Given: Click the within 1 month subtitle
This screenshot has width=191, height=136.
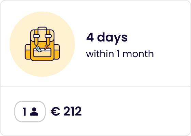Looking at the screenshot, I should click(120, 54).
